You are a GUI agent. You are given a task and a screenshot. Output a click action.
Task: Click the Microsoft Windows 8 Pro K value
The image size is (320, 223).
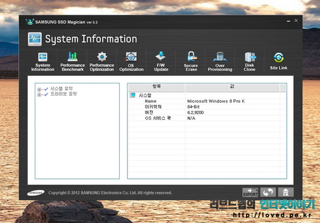[x=216, y=101]
